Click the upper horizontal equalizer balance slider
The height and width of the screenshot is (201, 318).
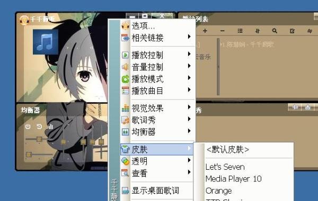click(x=39, y=139)
